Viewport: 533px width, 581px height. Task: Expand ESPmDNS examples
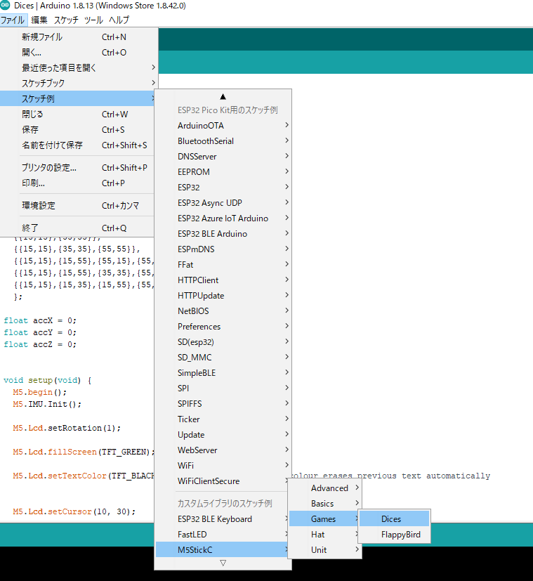tap(223, 249)
